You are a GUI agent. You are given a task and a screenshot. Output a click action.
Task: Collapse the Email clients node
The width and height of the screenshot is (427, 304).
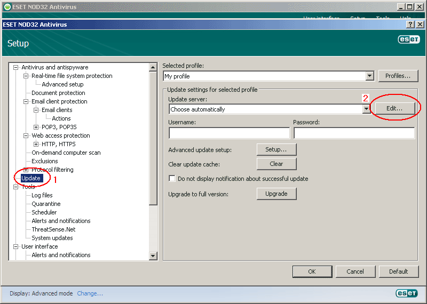[36, 110]
